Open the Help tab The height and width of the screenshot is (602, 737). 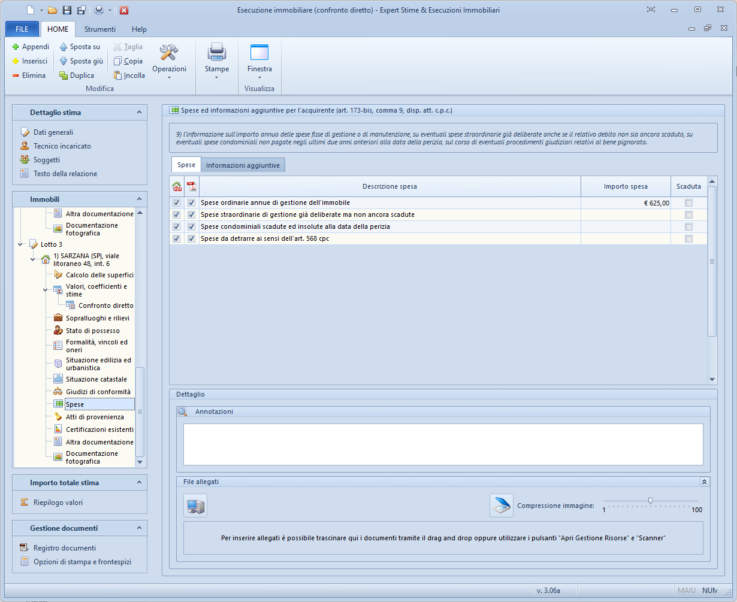pyautogui.click(x=139, y=29)
